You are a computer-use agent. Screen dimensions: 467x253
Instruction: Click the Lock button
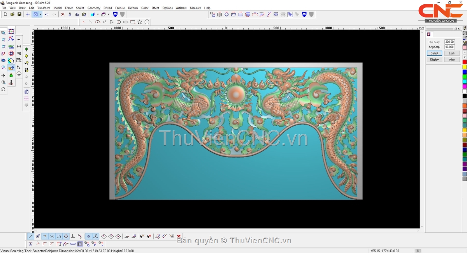click(x=451, y=53)
